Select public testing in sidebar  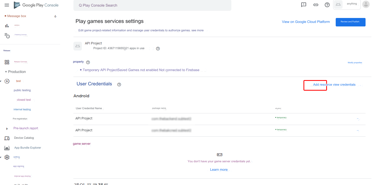coord(22,90)
